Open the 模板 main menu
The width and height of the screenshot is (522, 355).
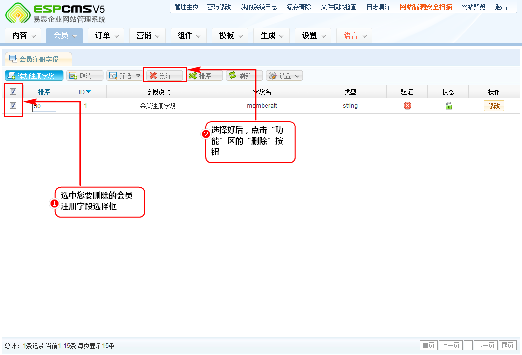[230, 36]
